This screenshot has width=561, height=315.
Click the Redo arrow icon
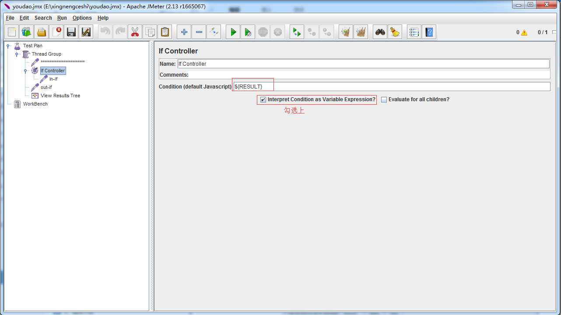(120, 32)
